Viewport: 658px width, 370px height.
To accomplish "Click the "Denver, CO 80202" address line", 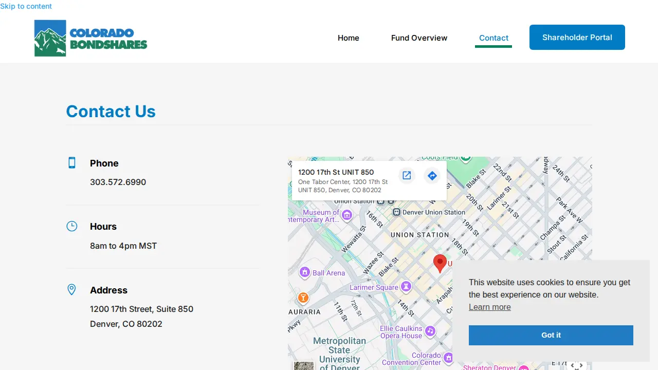I will 126,324.
